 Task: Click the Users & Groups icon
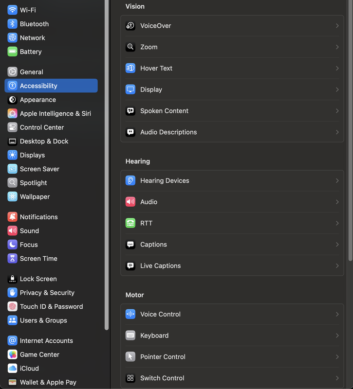click(13, 320)
